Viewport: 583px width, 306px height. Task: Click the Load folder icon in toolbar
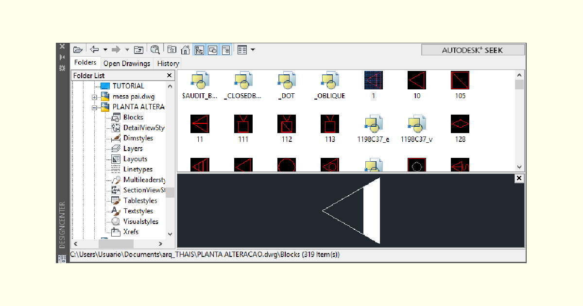click(x=78, y=50)
